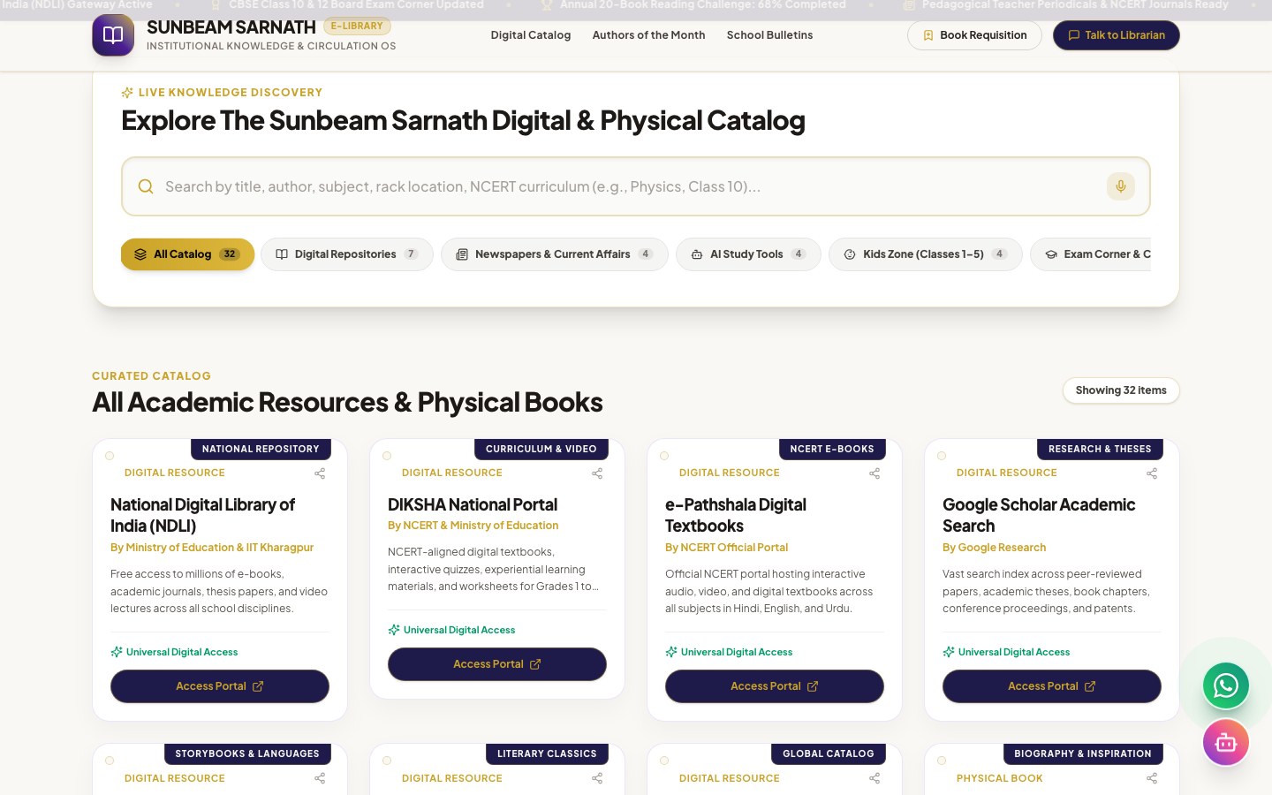Click the 'NCERT E-BOOKS' badge

coord(832,449)
